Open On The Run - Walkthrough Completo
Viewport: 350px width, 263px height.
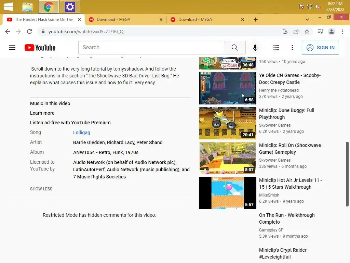[x=287, y=218]
